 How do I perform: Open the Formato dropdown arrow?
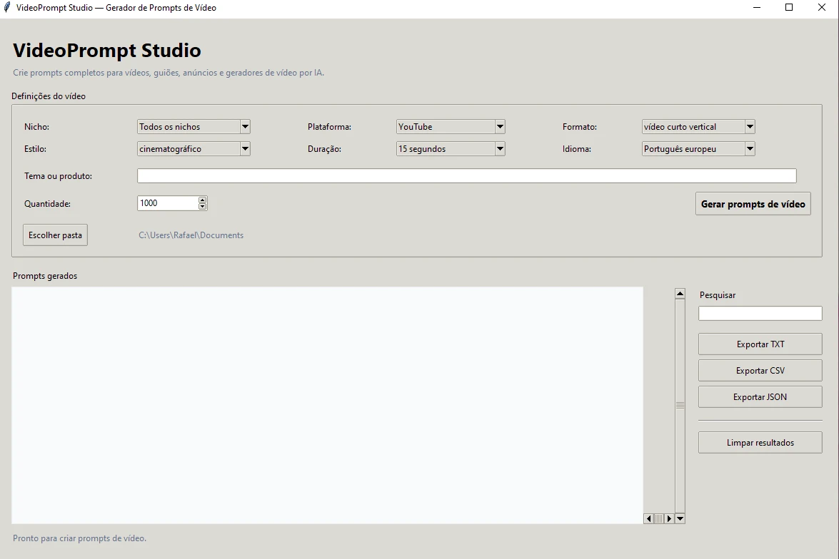pos(750,127)
